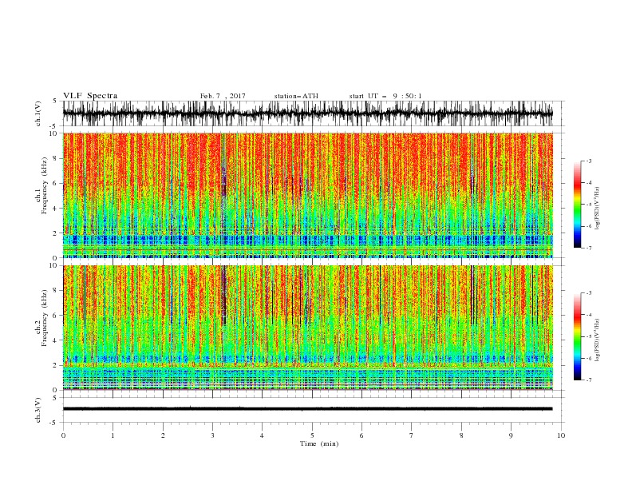Screen dimensions: 632x489
Task: Click "-7" on the lower color scale
Action: 588,380
